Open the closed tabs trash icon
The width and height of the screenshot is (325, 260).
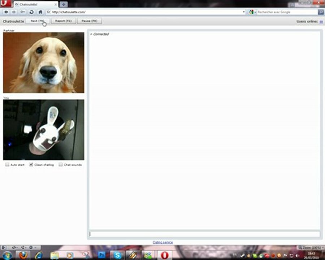point(292,5)
